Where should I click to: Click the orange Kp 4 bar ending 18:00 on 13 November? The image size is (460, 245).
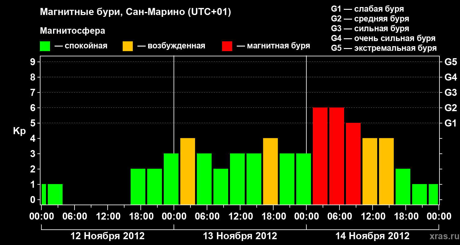click(270, 171)
